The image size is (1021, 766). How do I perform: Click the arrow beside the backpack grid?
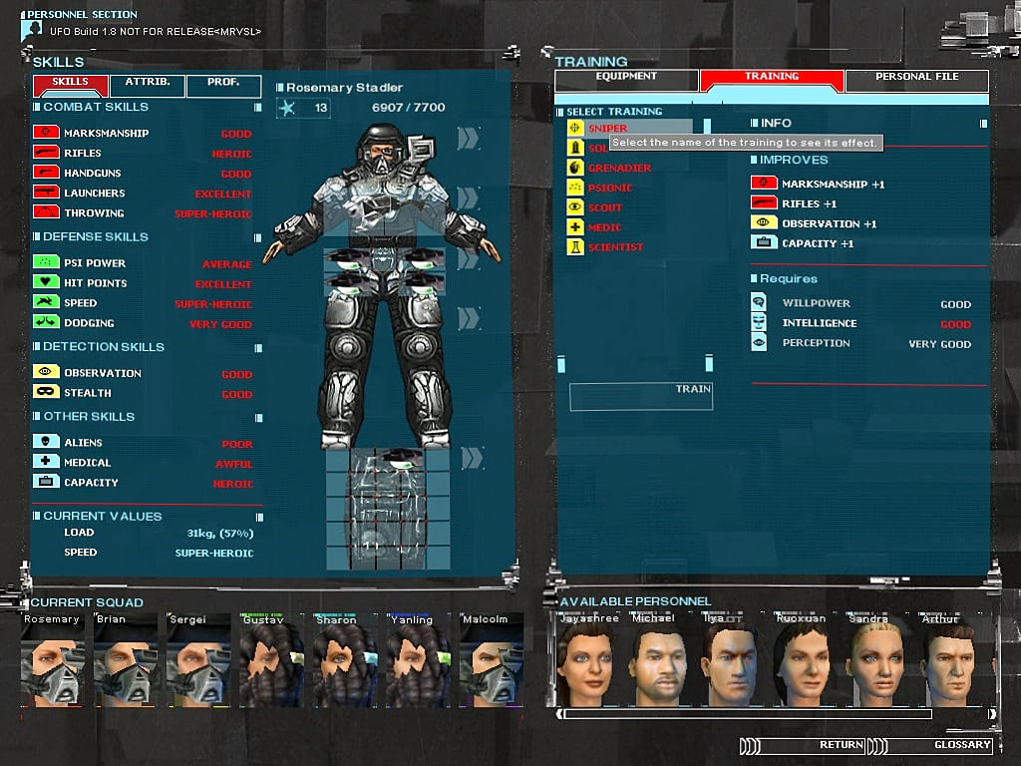pos(472,458)
